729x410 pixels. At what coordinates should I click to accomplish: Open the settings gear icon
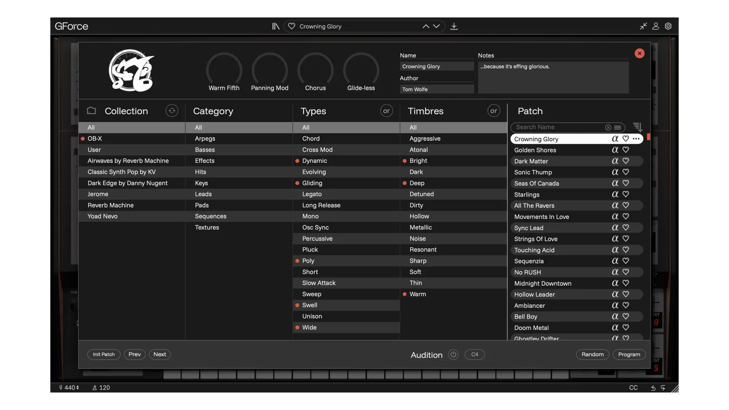[668, 26]
